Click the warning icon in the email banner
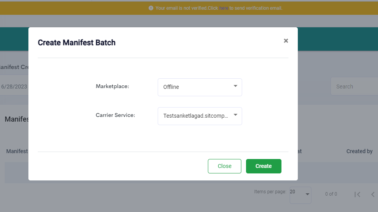 point(151,8)
